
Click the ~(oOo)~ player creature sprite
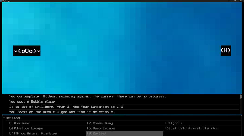click(x=27, y=51)
